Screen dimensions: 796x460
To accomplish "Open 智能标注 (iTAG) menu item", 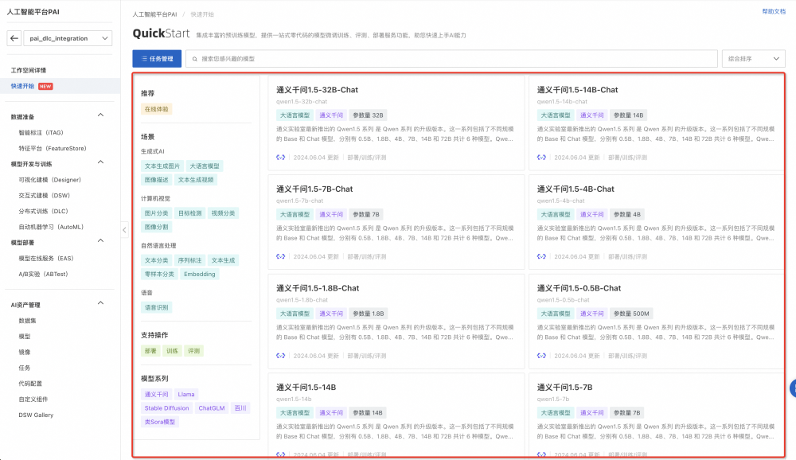I will click(41, 133).
